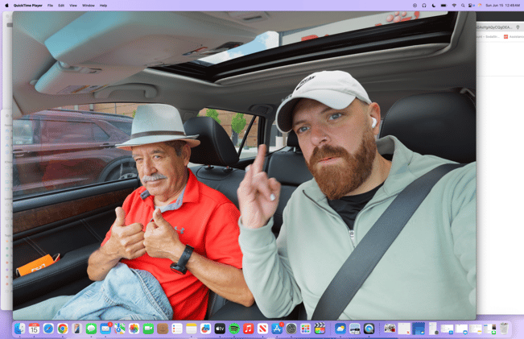
Task: Open the Help menu
Action: coord(103,6)
